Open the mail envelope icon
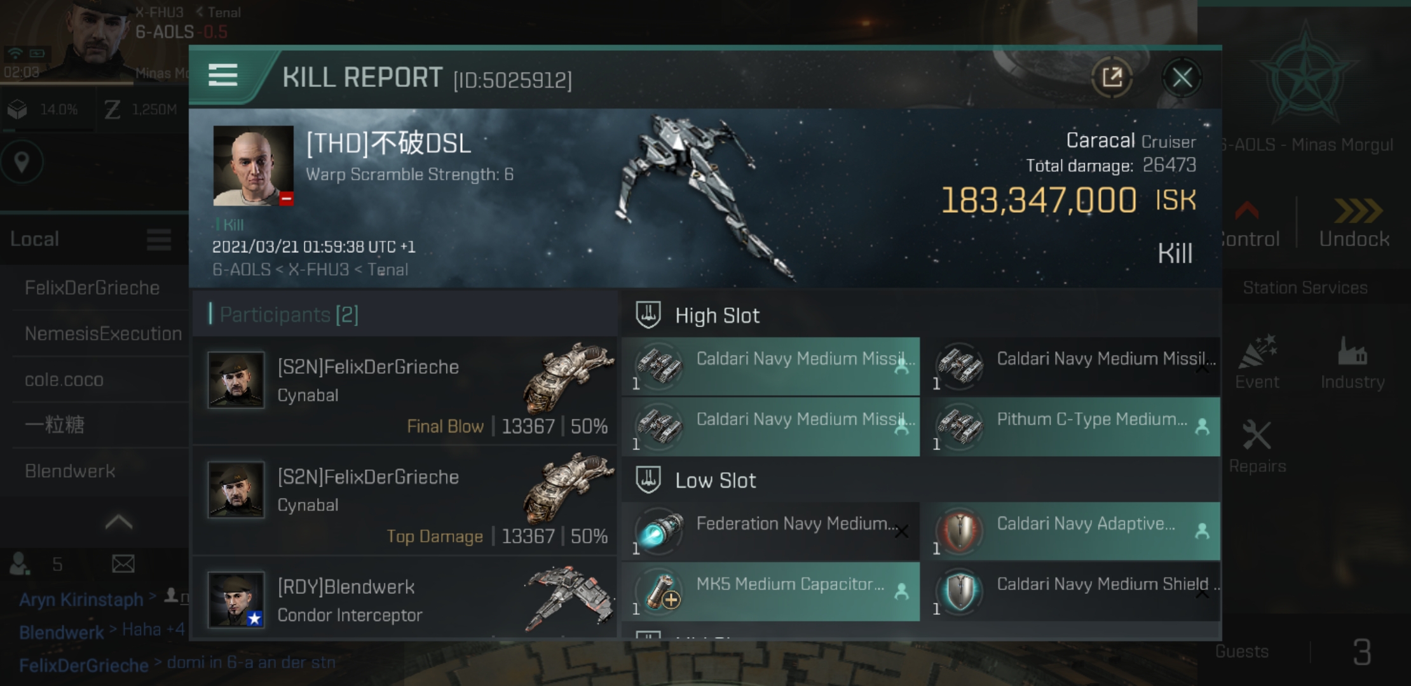The width and height of the screenshot is (1411, 686). 123,563
